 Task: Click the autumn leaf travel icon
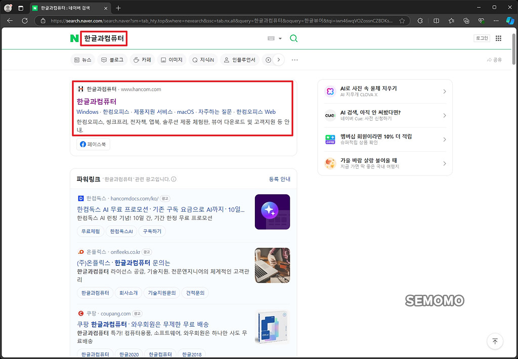[x=330, y=163]
